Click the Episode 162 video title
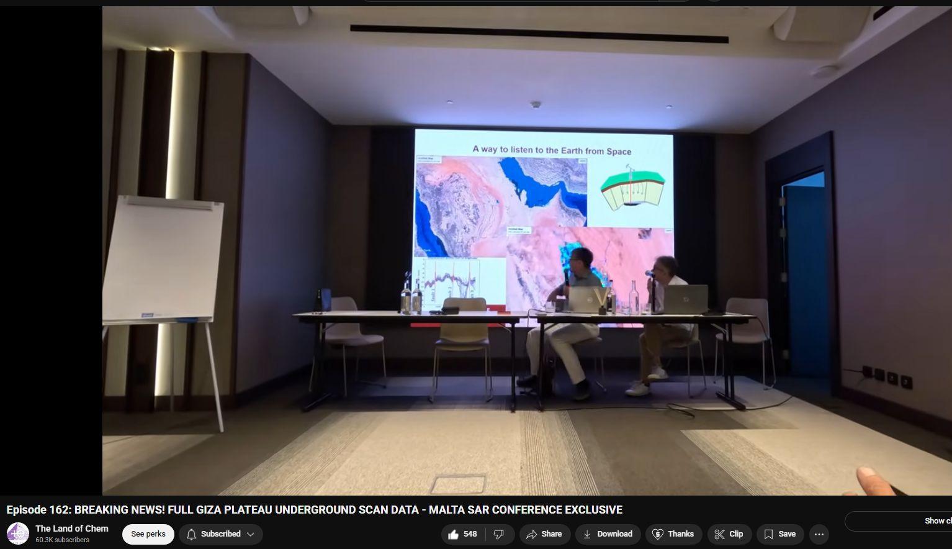This screenshot has height=549, width=952. [x=314, y=510]
